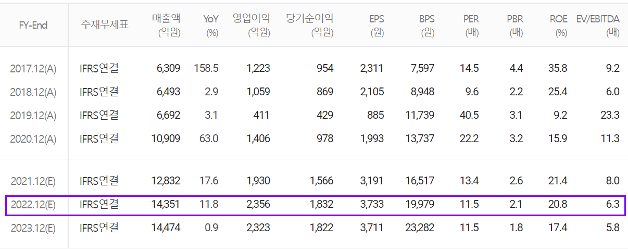Click the EPS (원) column header
This screenshot has width=628, height=251.
click(375, 25)
